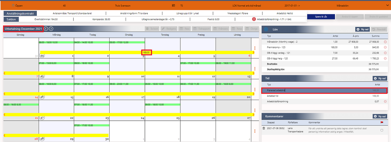Open the week 45 options dots
The width and height of the screenshot is (391, 142).
tap(254, 69)
